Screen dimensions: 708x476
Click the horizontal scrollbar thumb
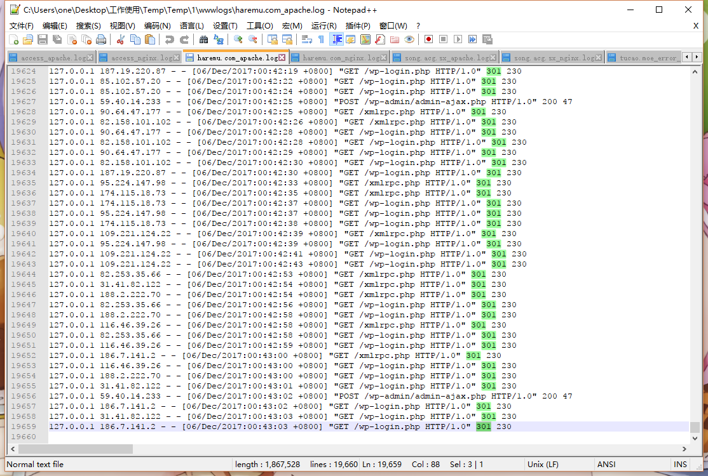click(70, 449)
